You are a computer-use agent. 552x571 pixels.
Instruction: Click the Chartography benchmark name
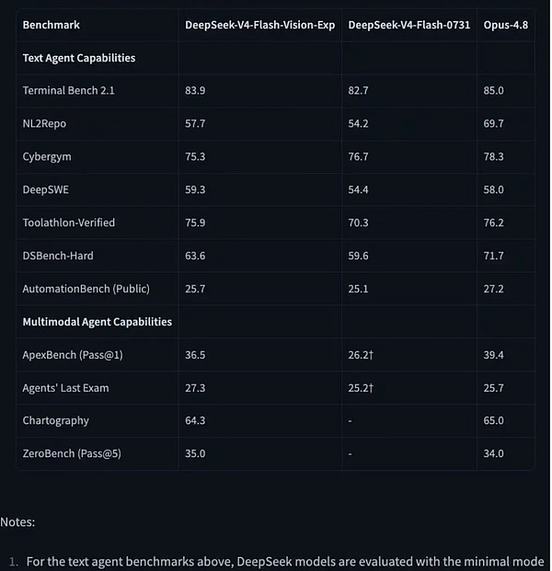(x=56, y=420)
